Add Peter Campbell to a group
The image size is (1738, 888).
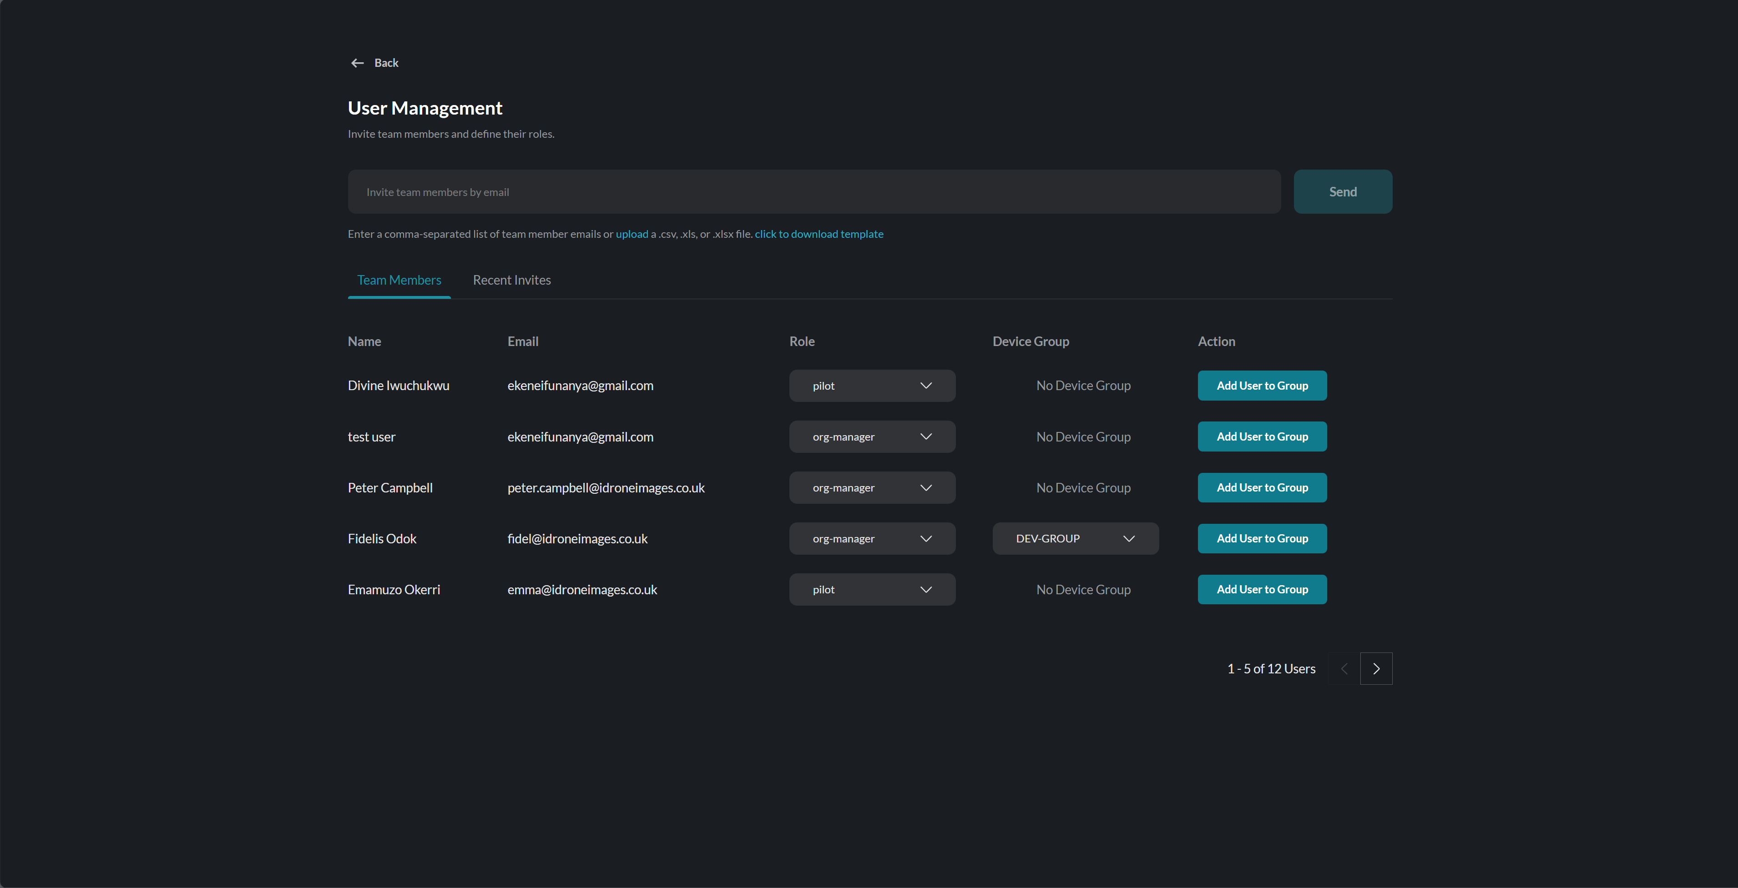coord(1262,487)
